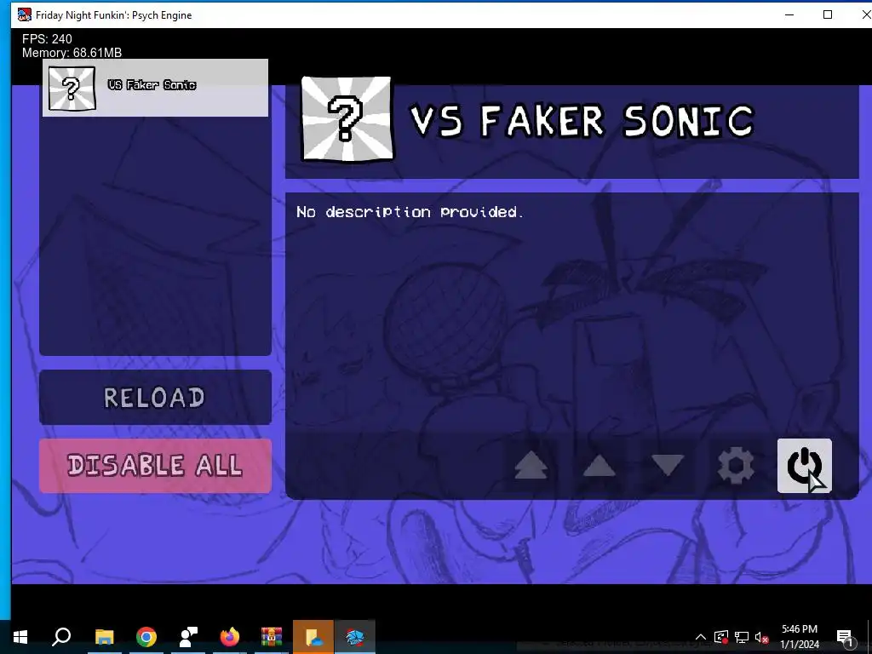The height and width of the screenshot is (654, 872).
Task: Switch to Friday Night Funkin' taskbar icon
Action: point(355,637)
